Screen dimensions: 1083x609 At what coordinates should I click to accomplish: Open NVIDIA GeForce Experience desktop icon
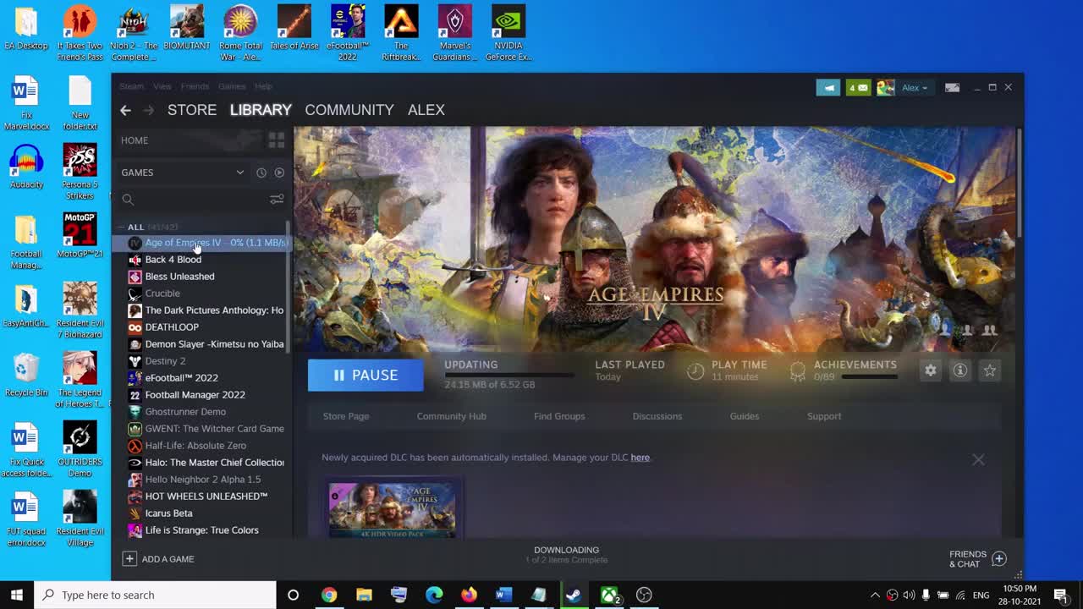tap(509, 35)
